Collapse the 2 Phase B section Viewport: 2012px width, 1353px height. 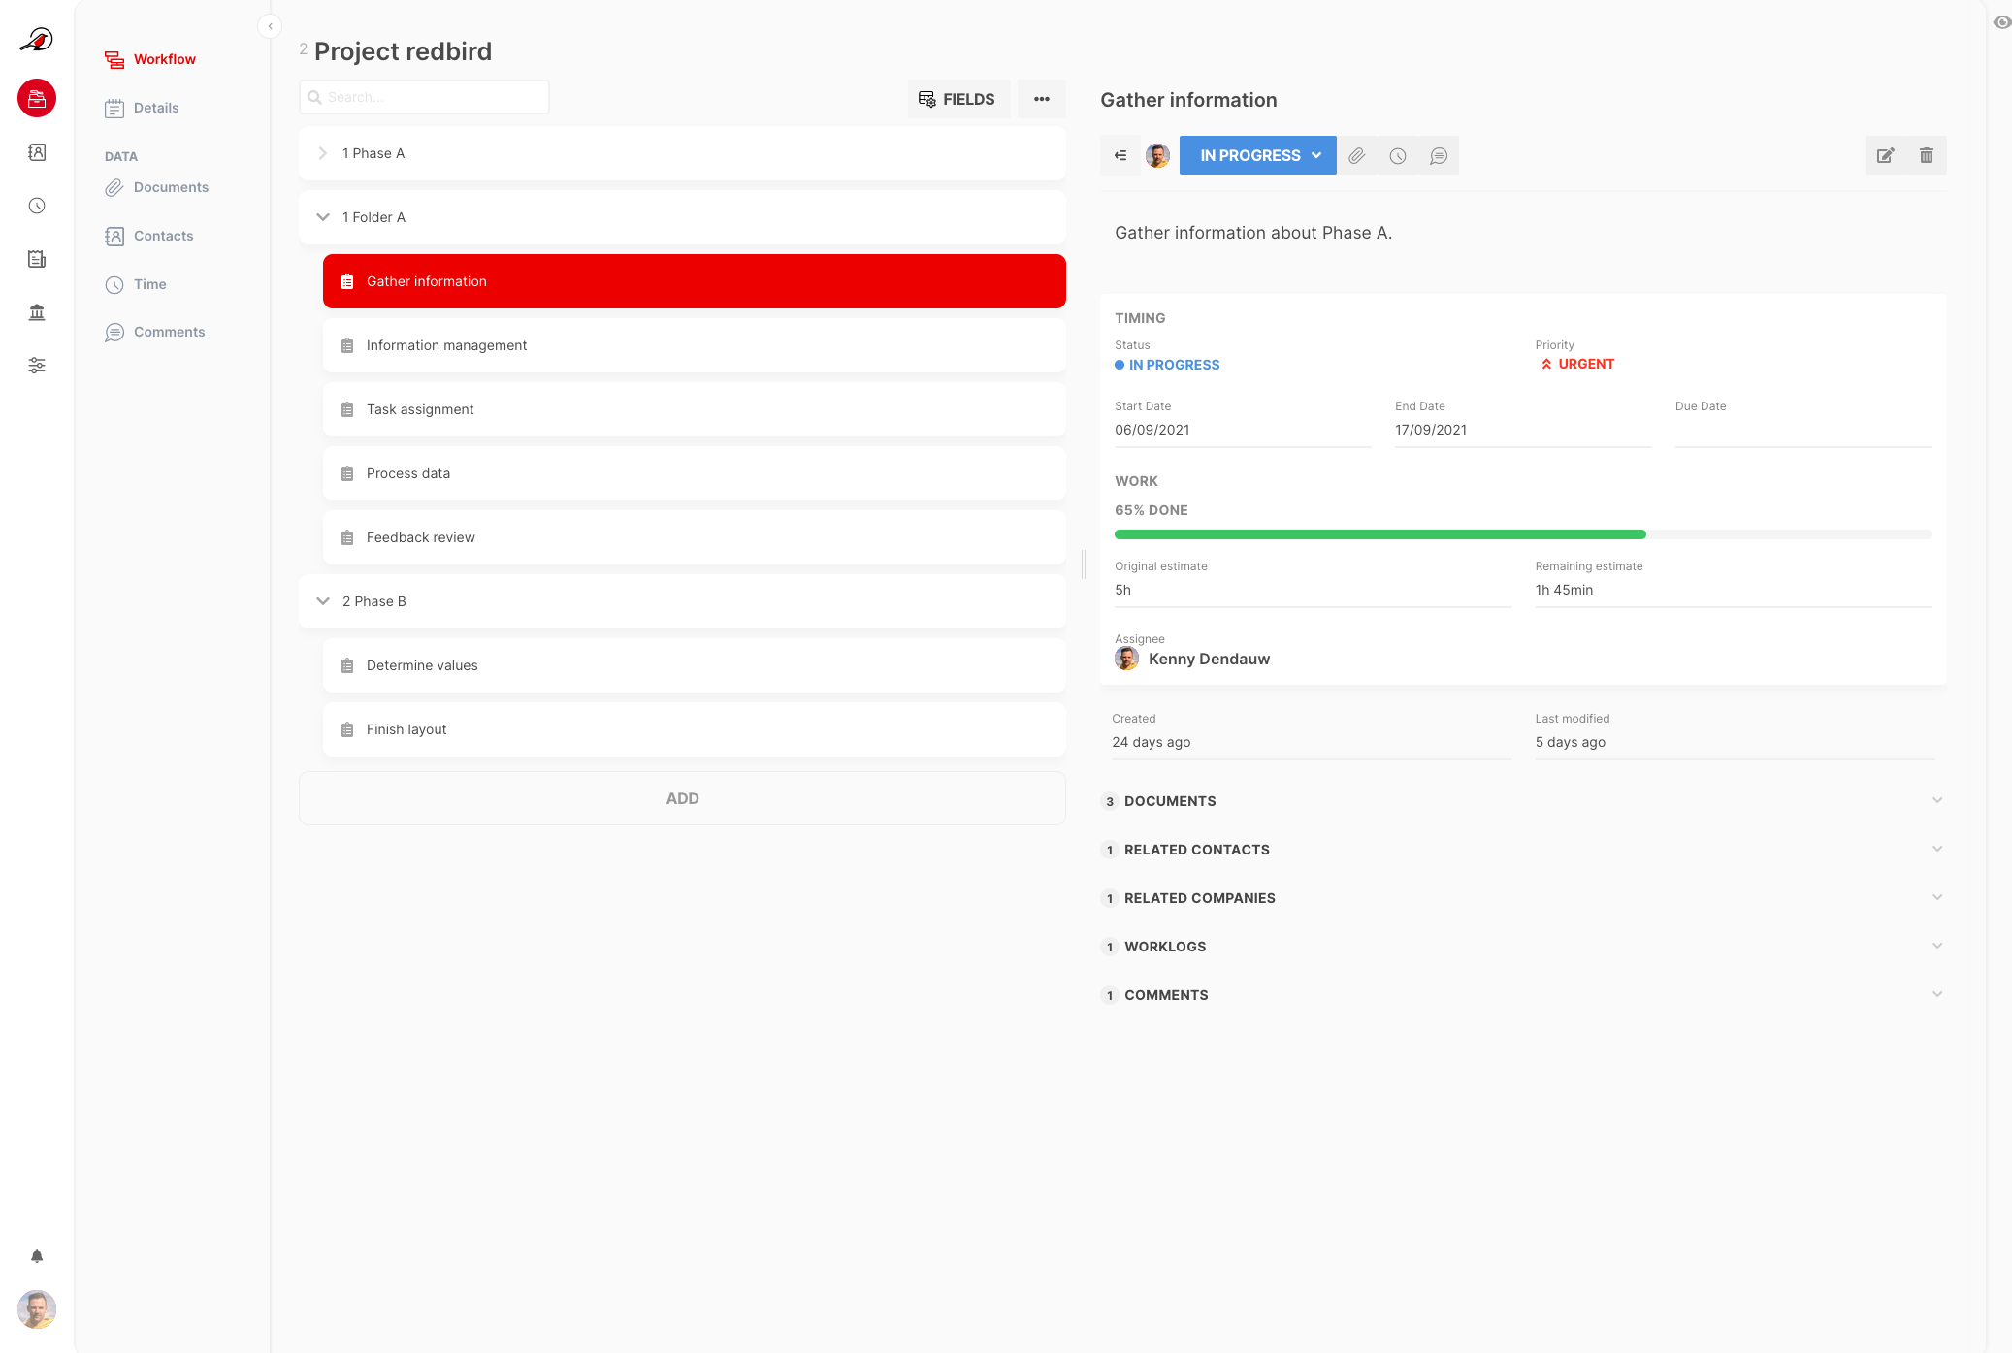tap(323, 601)
